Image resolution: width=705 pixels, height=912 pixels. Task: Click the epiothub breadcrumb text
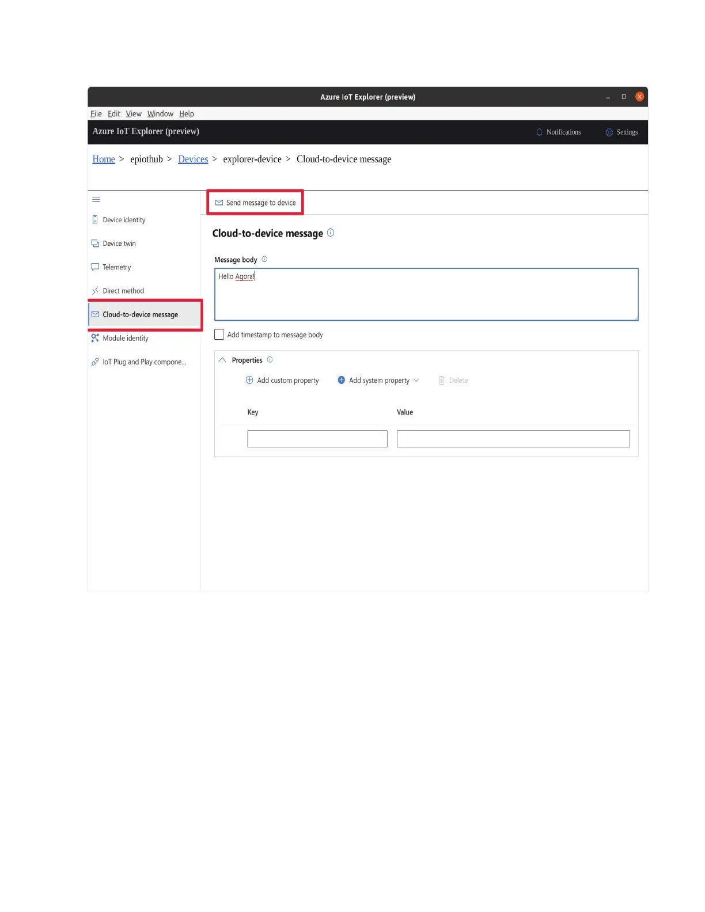[x=146, y=159]
